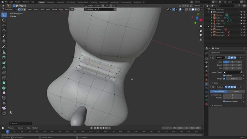Select the Loop Cut tool
This screenshot has width=247, height=139.
[4, 73]
